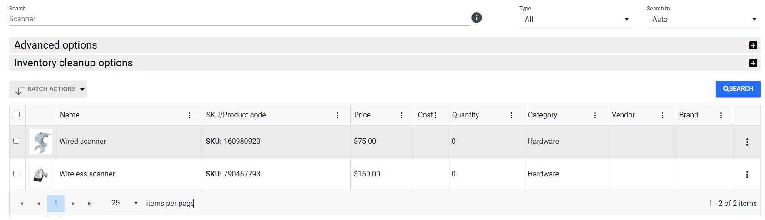Viewport: 765px width, 220px height.
Task: Open Wired scanner row actions menu
Action: point(747,142)
